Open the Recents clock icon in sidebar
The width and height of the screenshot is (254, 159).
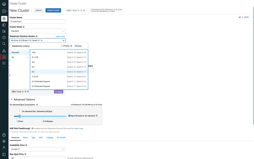click(x=4, y=38)
